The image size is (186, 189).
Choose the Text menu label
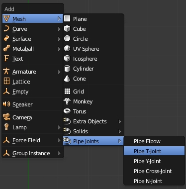click(x=18, y=59)
